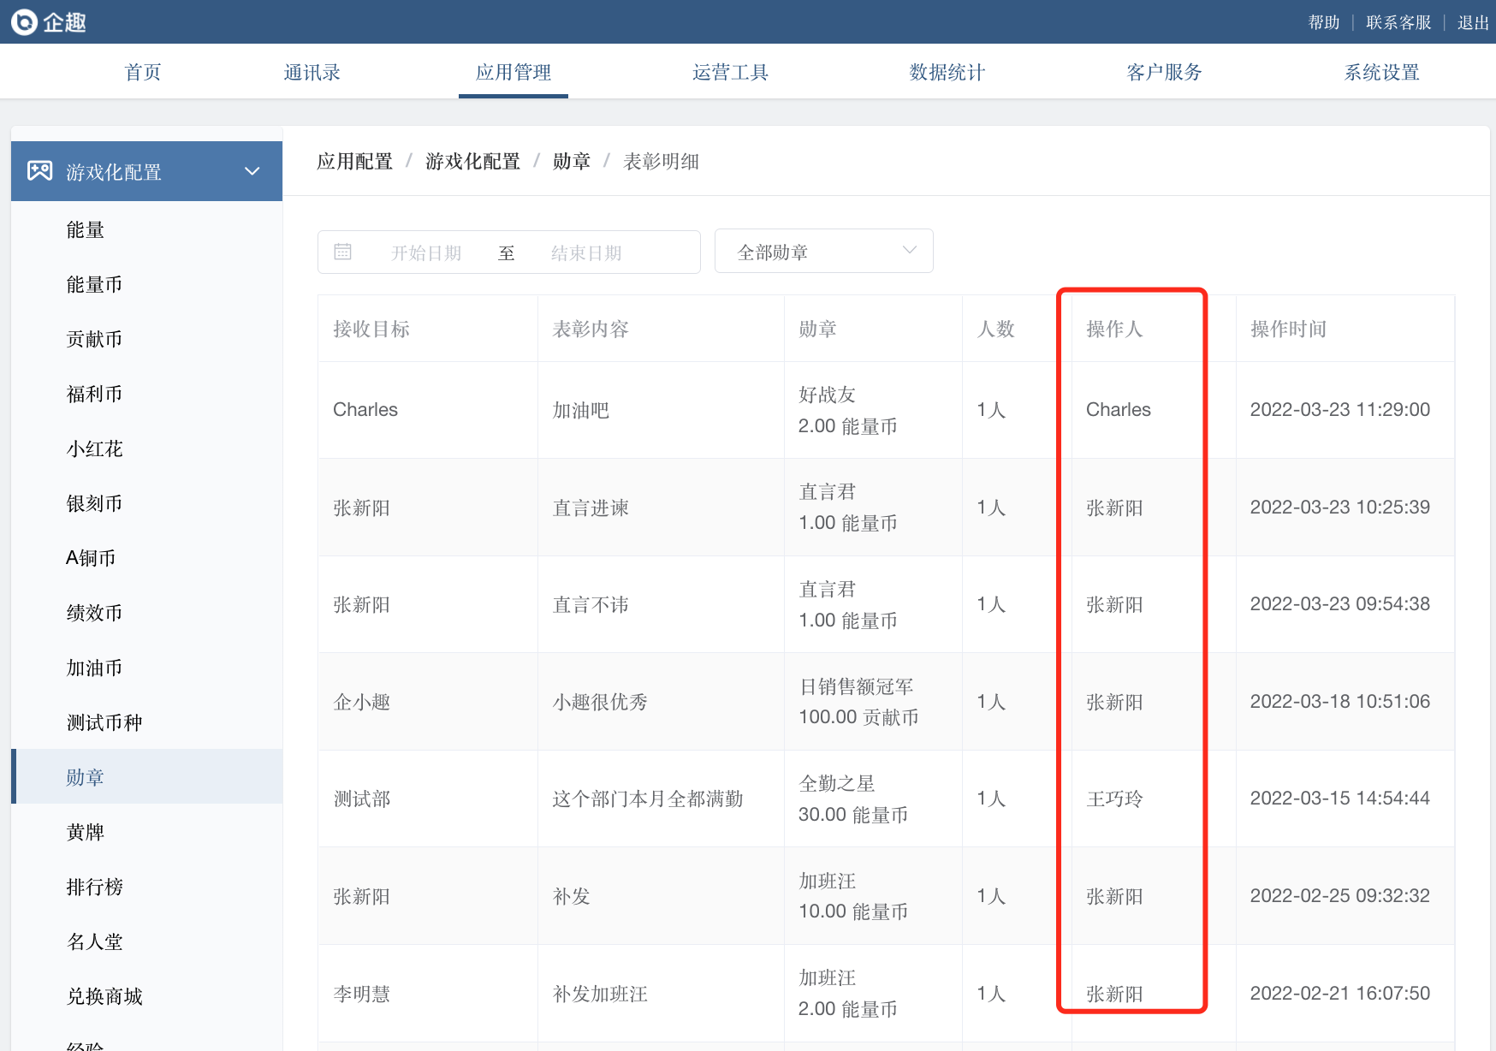Click 联系客服 link
This screenshot has width=1496, height=1051.
(1398, 22)
